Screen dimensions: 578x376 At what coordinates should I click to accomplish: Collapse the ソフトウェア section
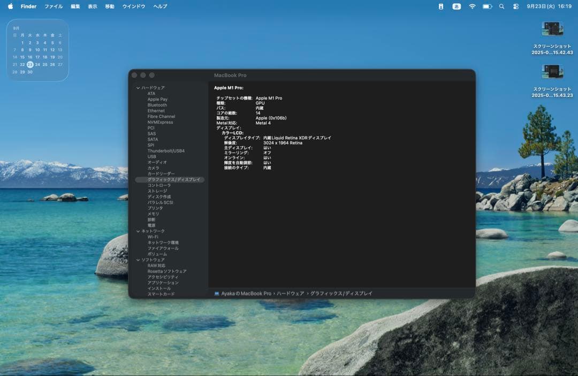pyautogui.click(x=138, y=259)
